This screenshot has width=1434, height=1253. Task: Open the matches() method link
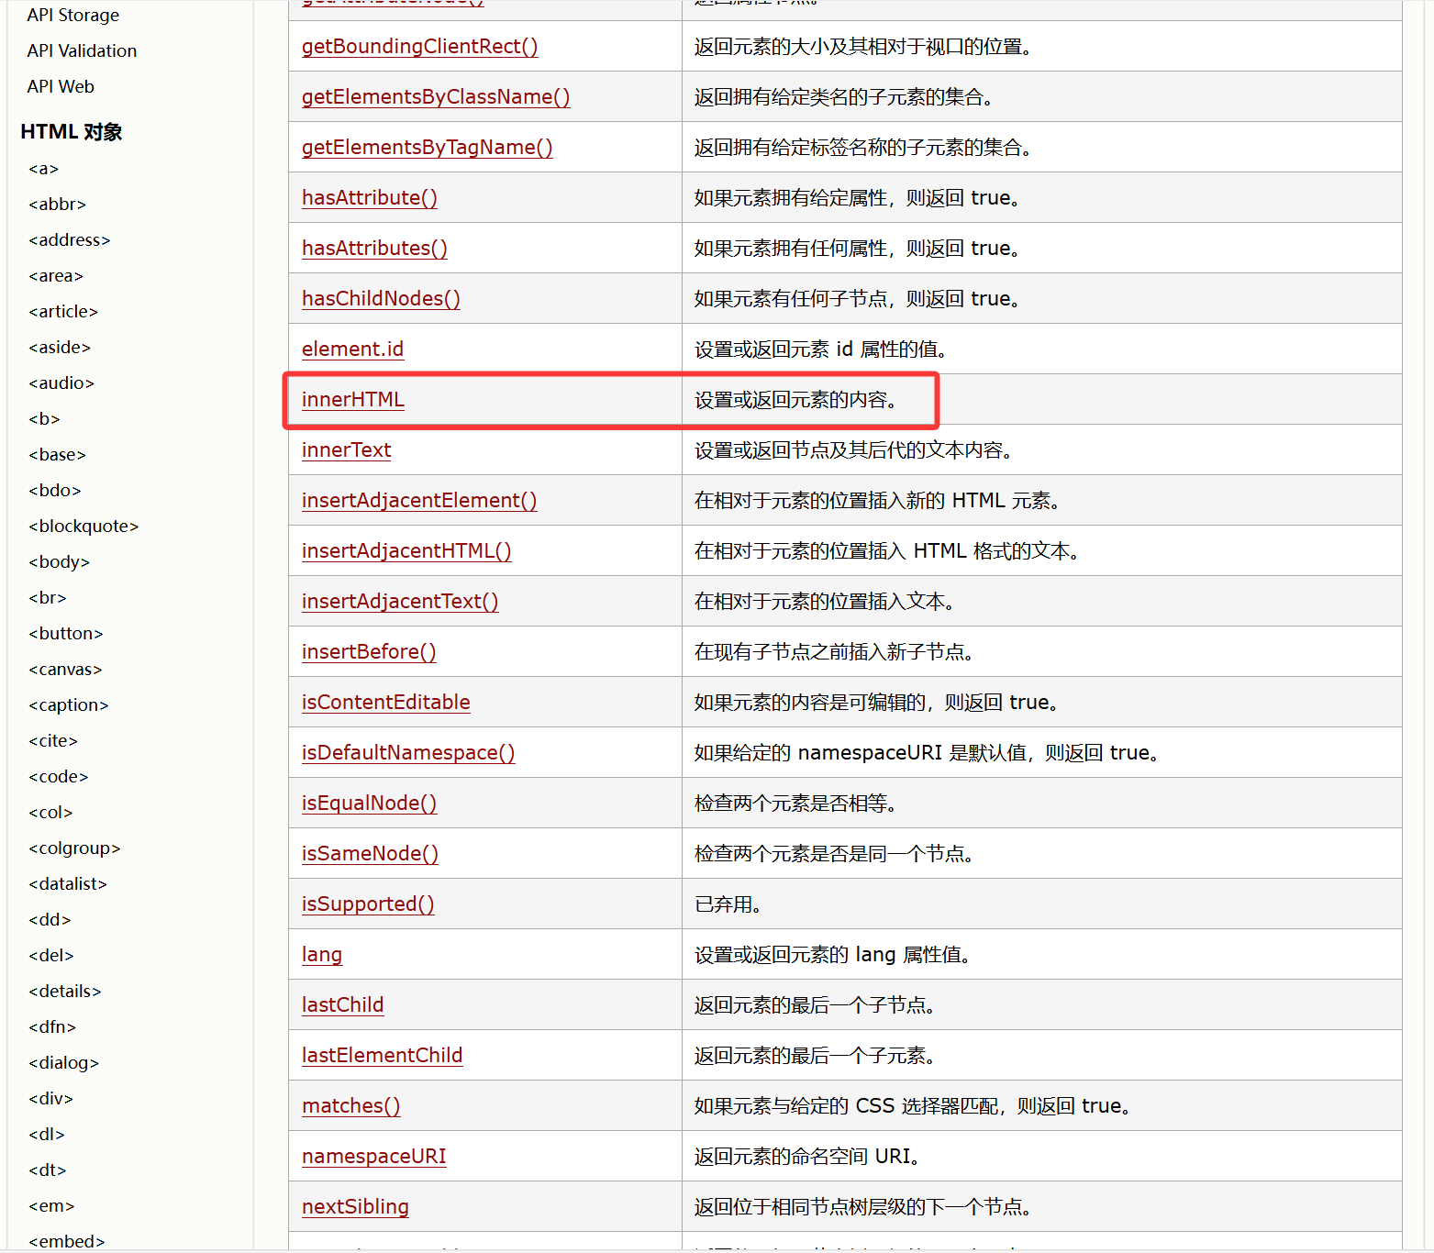click(350, 1105)
